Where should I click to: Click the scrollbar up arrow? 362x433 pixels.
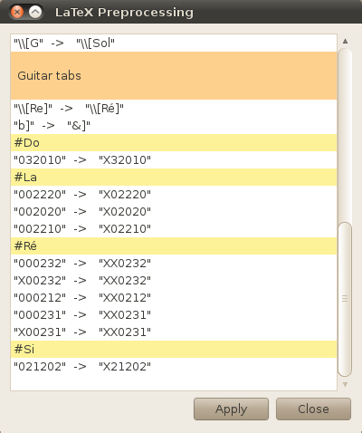345,41
